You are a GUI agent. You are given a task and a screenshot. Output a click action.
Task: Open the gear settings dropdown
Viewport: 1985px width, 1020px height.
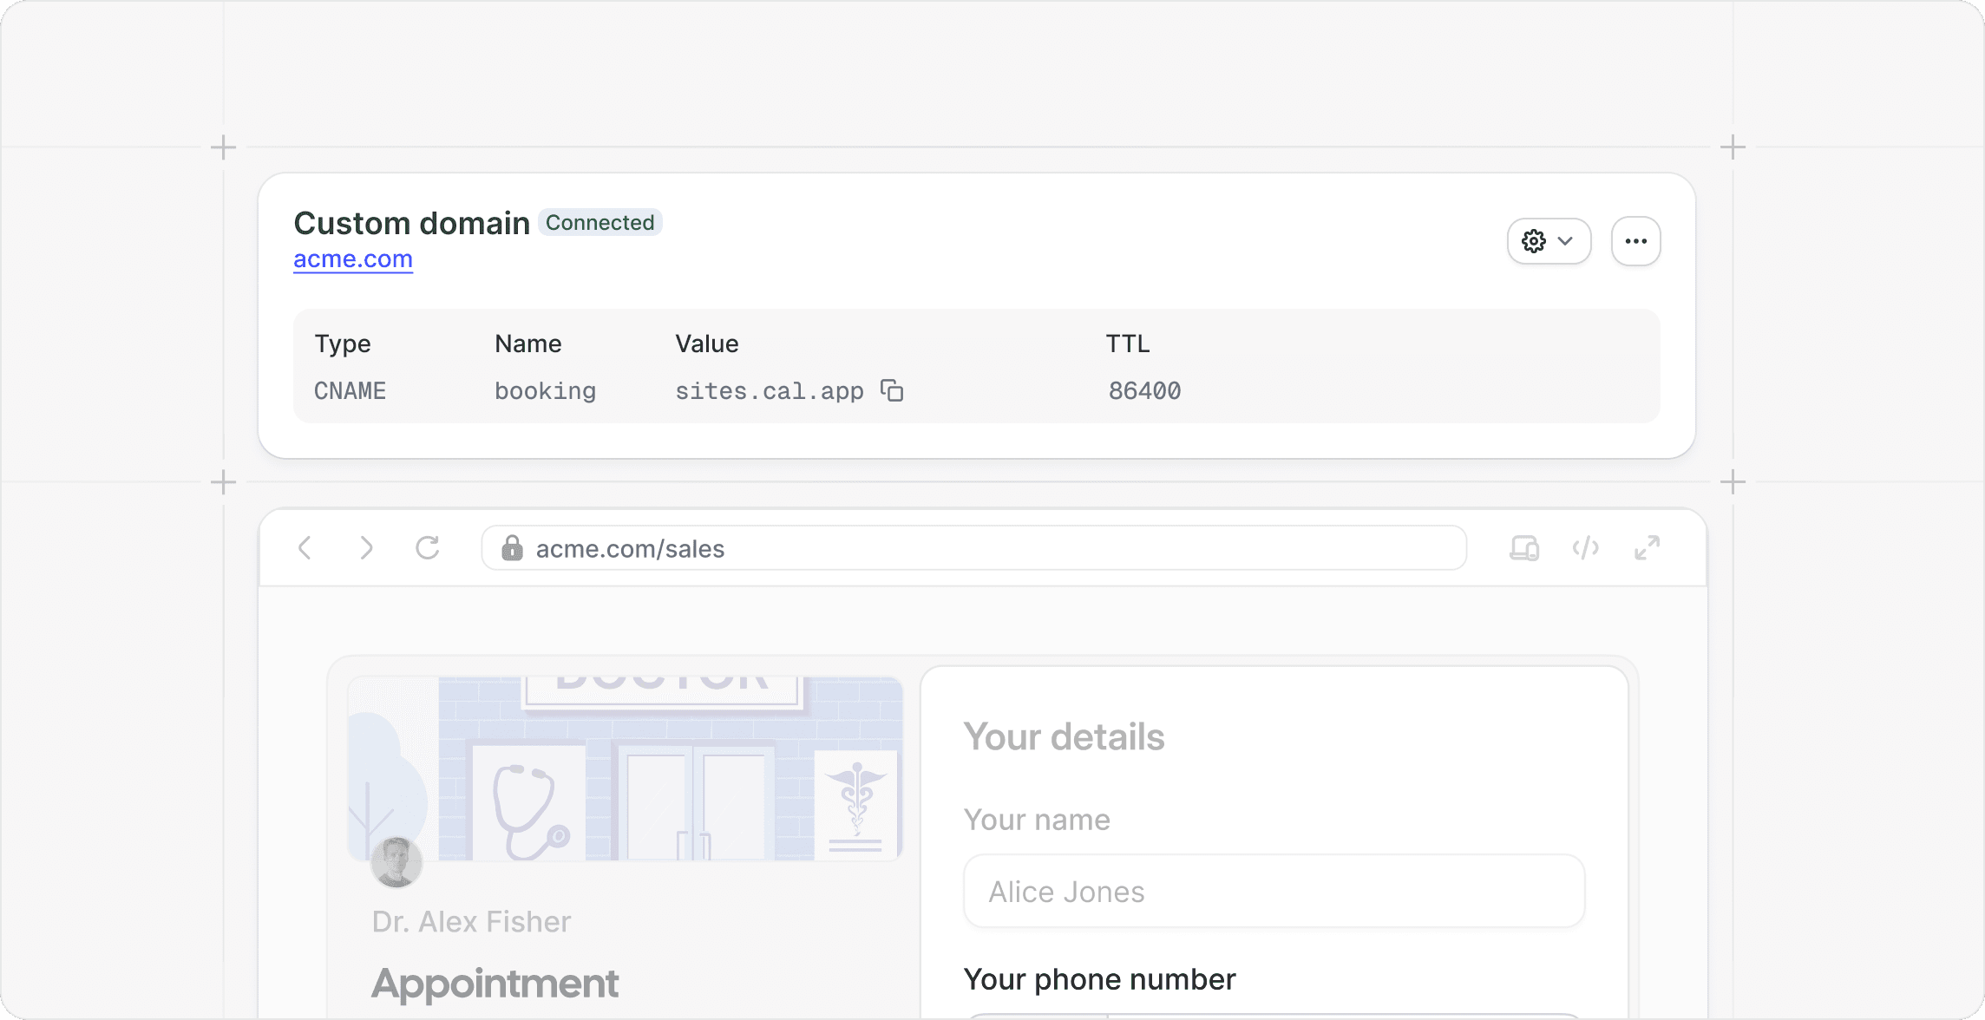[1549, 241]
